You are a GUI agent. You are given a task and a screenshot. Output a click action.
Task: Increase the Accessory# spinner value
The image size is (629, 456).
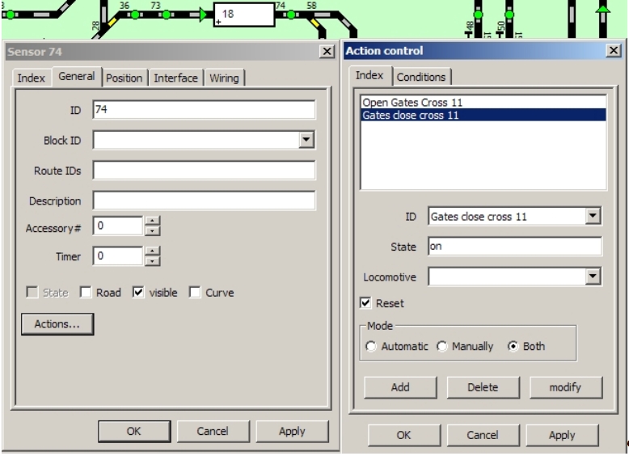point(153,222)
